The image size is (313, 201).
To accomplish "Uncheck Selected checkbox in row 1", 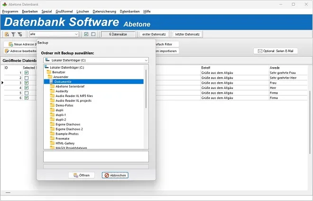I will coord(27,73).
